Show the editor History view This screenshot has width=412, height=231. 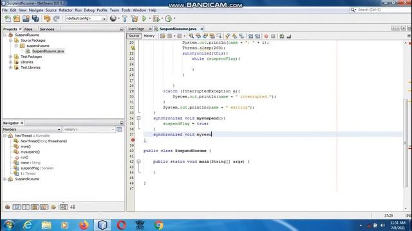[149, 36]
